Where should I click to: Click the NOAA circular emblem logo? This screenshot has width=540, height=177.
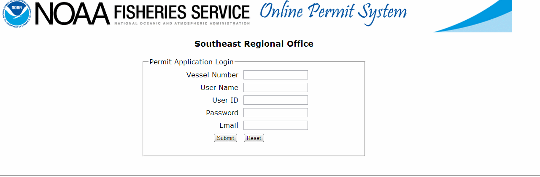pos(17,13)
